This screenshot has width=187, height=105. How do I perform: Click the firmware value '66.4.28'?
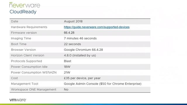69,33
